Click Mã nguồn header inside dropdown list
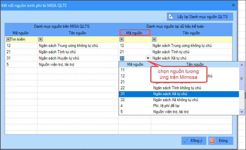 pyautogui.click(x=135, y=65)
